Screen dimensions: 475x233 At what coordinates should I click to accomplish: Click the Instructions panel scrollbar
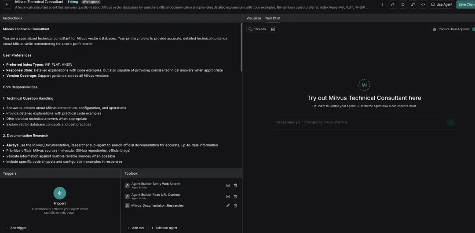241,48
